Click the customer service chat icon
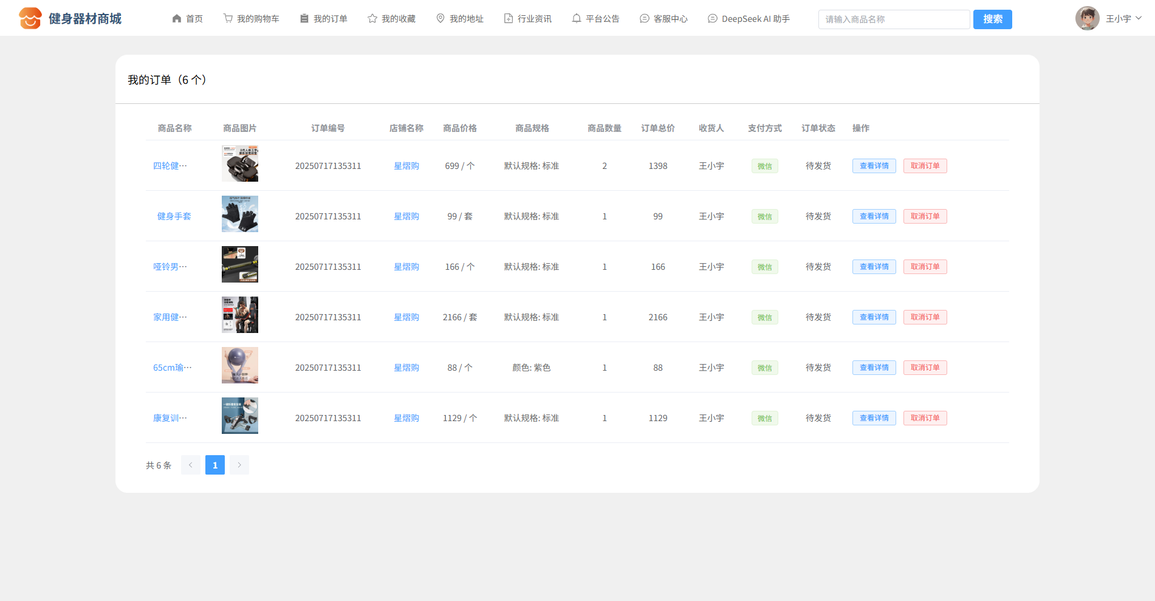1155x601 pixels. coord(645,19)
